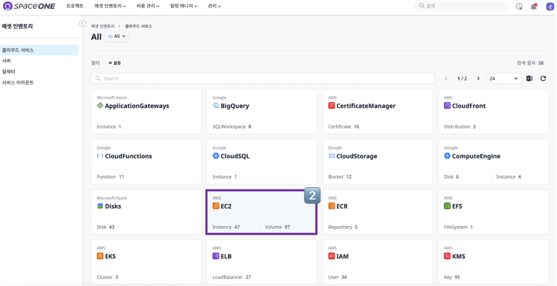Click the CloudSQL service icon
The height and width of the screenshot is (286, 557).
click(216, 156)
